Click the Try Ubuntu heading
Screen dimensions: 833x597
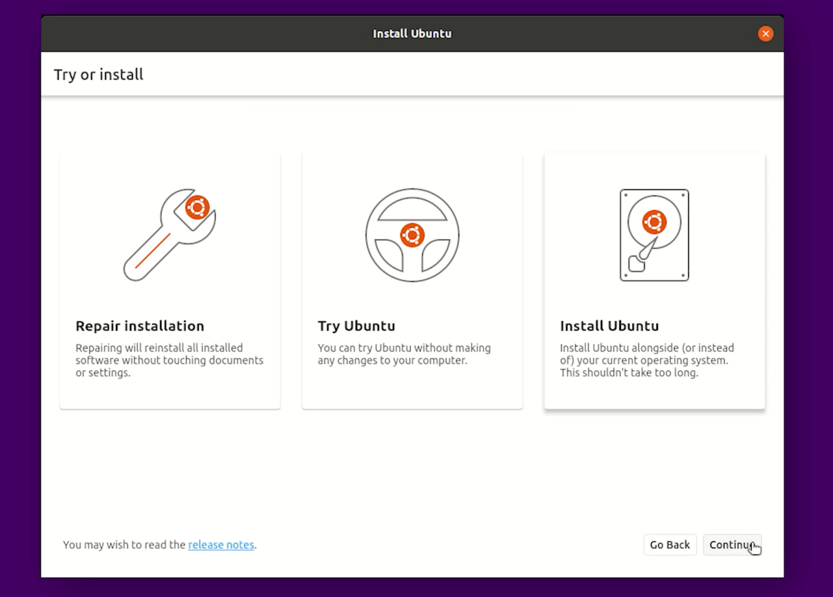tap(356, 326)
